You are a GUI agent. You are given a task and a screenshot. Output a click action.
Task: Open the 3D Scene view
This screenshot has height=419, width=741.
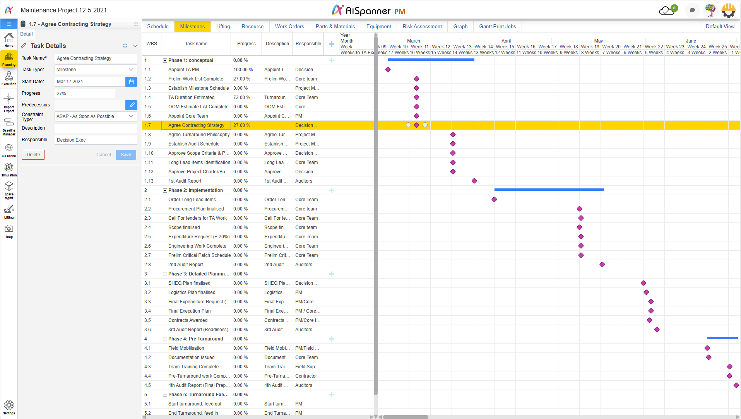click(9, 149)
